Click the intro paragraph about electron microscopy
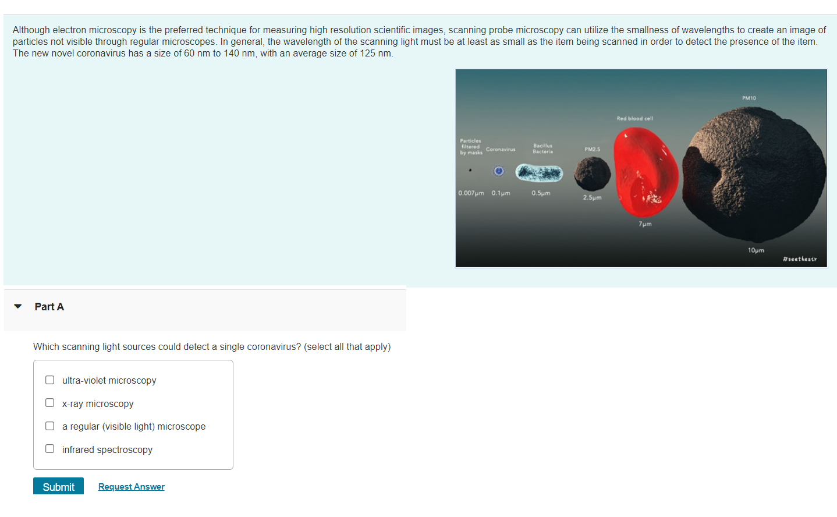The height and width of the screenshot is (517, 837). (419, 42)
